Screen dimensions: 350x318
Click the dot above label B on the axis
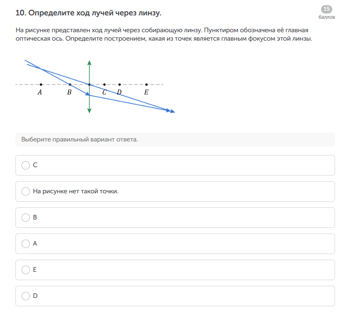(x=70, y=85)
